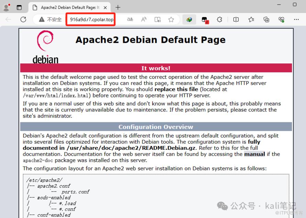Click the browser profile avatar icon
Viewport: 306px width, 218px height.
7,7
